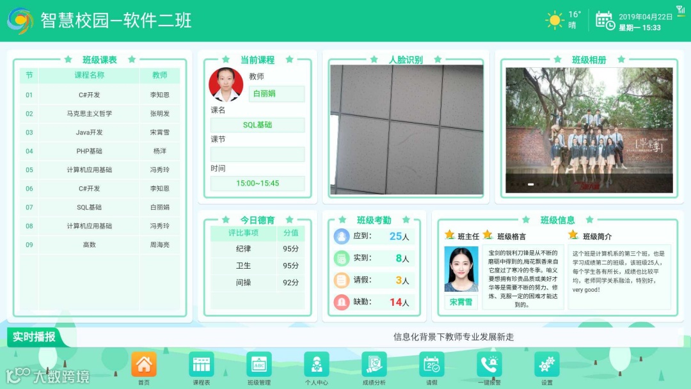This screenshot has width=691, height=389.
Task: Click the sunny weather icon
Action: [554, 20]
